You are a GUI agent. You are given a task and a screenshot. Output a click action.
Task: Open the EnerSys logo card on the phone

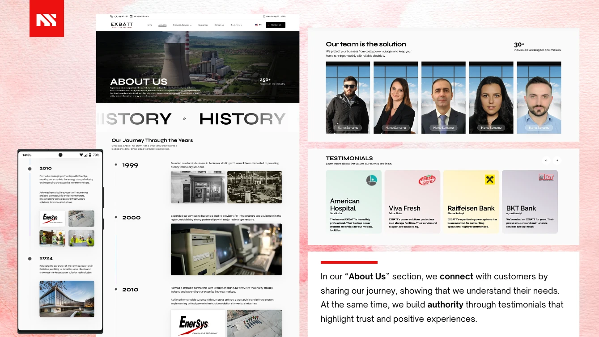52,219
